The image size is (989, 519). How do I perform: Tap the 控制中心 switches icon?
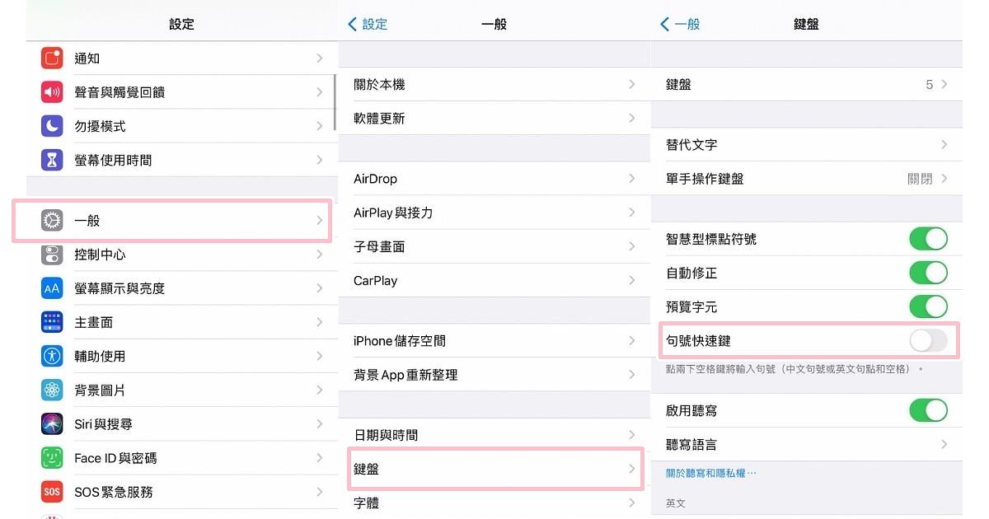coord(52,255)
